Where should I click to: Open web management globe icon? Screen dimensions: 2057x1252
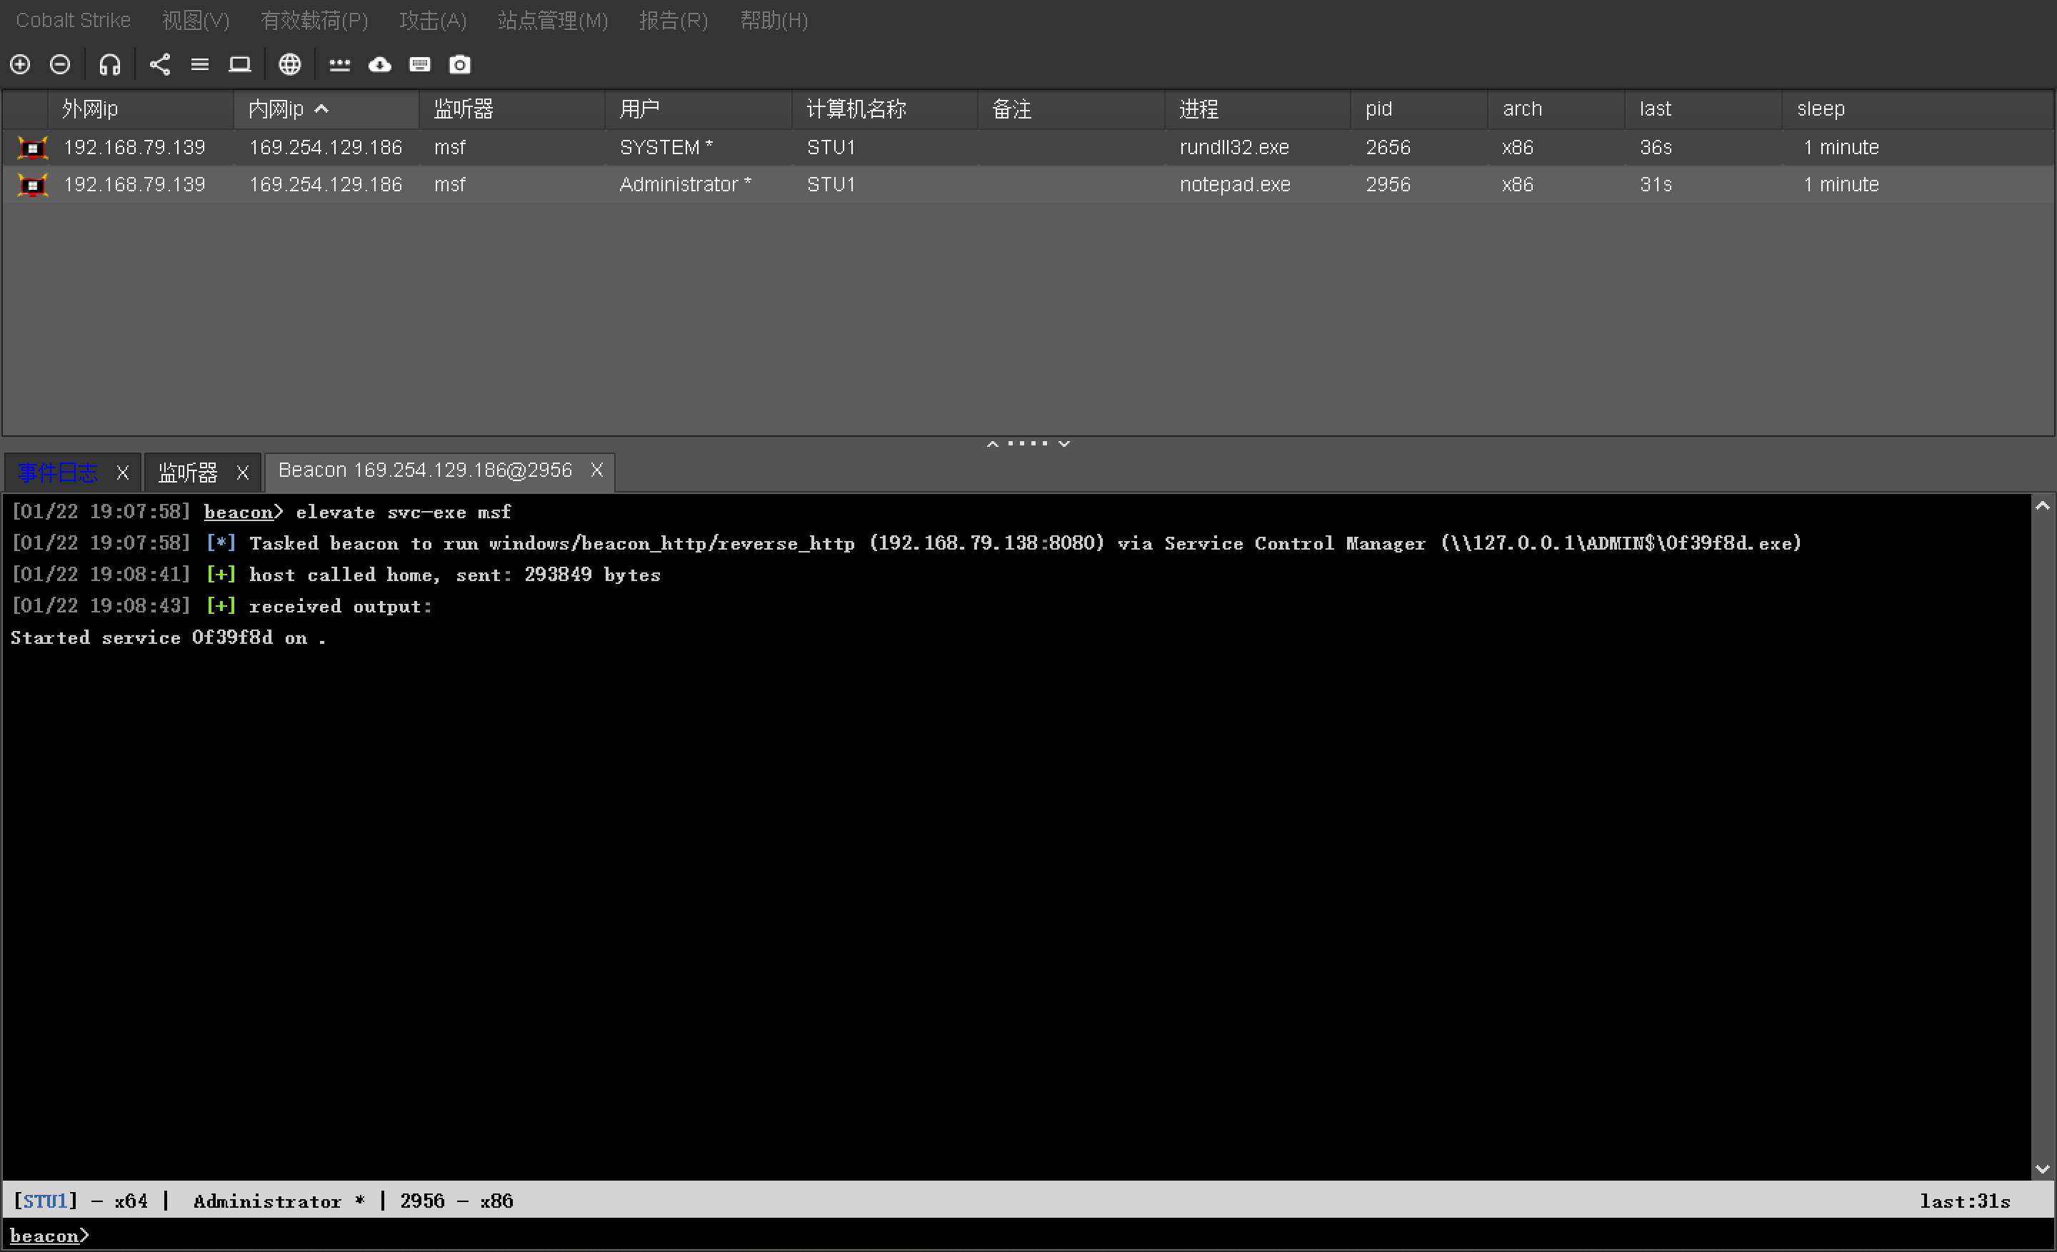click(289, 64)
